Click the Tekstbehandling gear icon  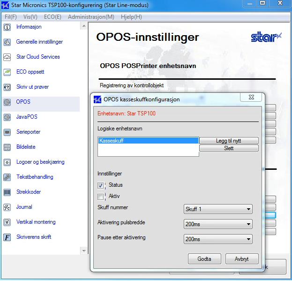pyautogui.click(x=7, y=177)
